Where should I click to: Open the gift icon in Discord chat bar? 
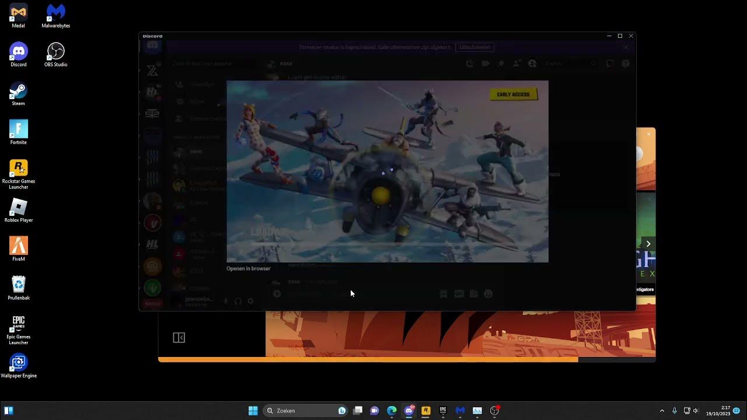click(444, 294)
